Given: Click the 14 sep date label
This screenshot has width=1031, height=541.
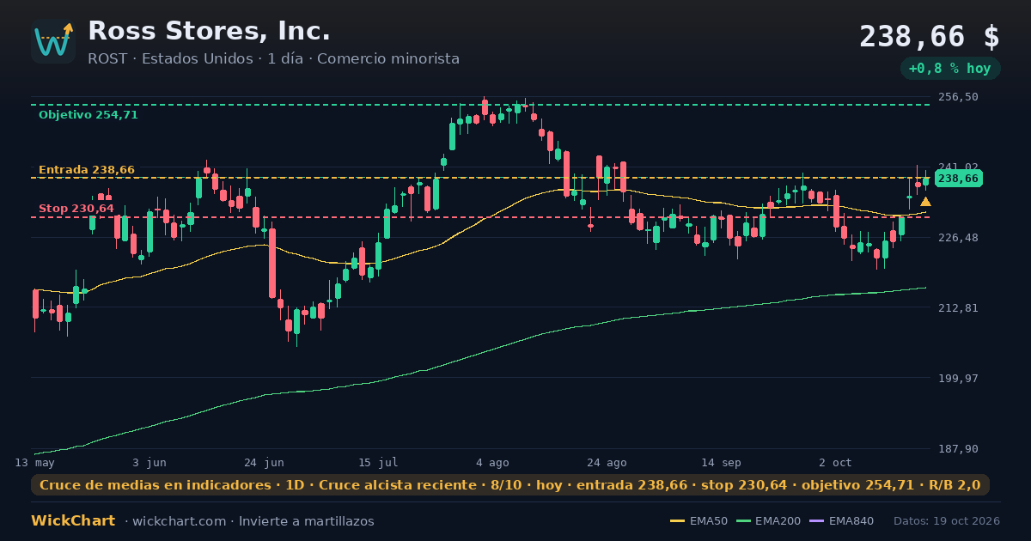Looking at the screenshot, I should pos(721,463).
